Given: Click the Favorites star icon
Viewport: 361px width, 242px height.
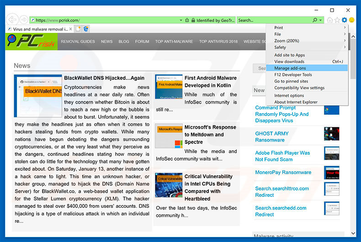Looking at the screenshot, I should click(x=337, y=20).
